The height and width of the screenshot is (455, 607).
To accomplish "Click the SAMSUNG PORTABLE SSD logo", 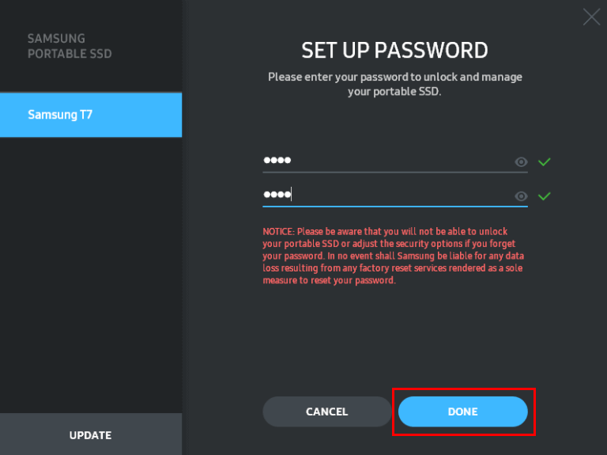I will (x=70, y=46).
